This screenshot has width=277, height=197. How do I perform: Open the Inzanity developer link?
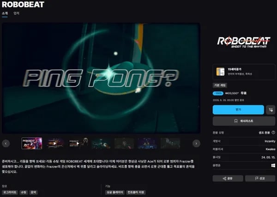tap(270, 141)
